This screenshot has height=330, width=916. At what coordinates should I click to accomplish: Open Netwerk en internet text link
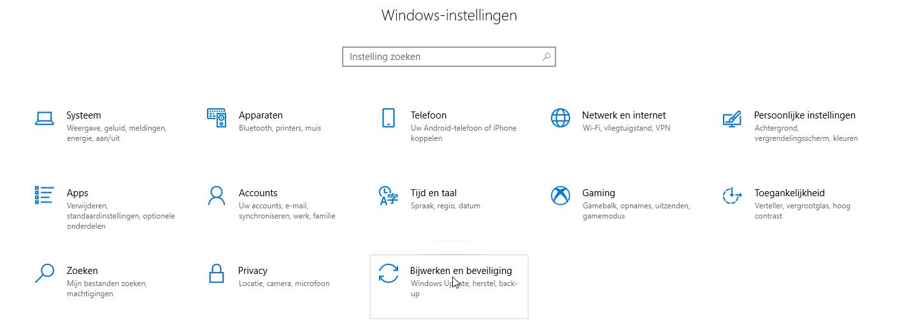624,115
